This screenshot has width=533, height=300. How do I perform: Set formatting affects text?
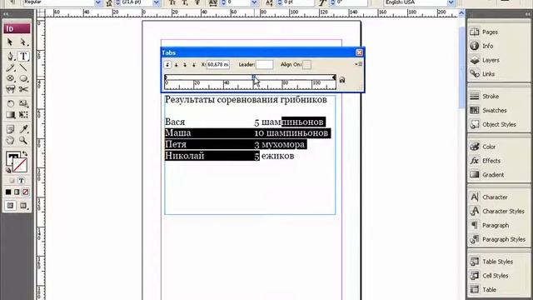point(21,181)
